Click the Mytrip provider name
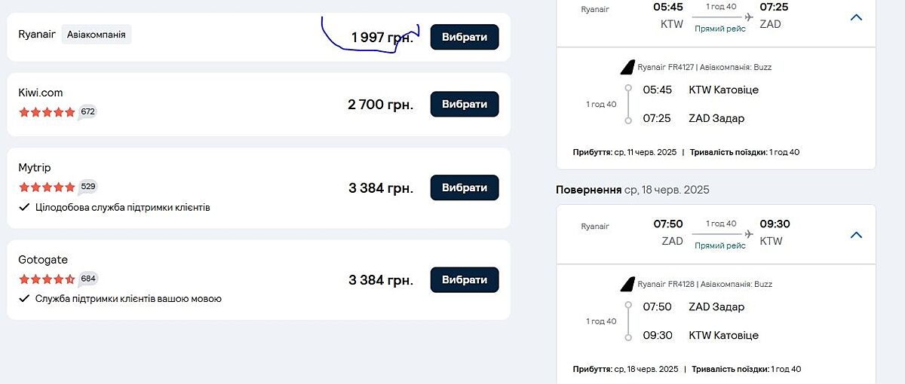Viewport: 905px width, 384px height. click(35, 167)
